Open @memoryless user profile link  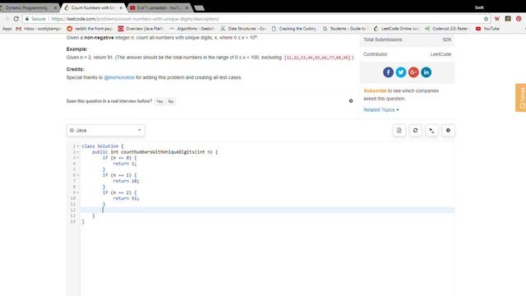click(119, 77)
